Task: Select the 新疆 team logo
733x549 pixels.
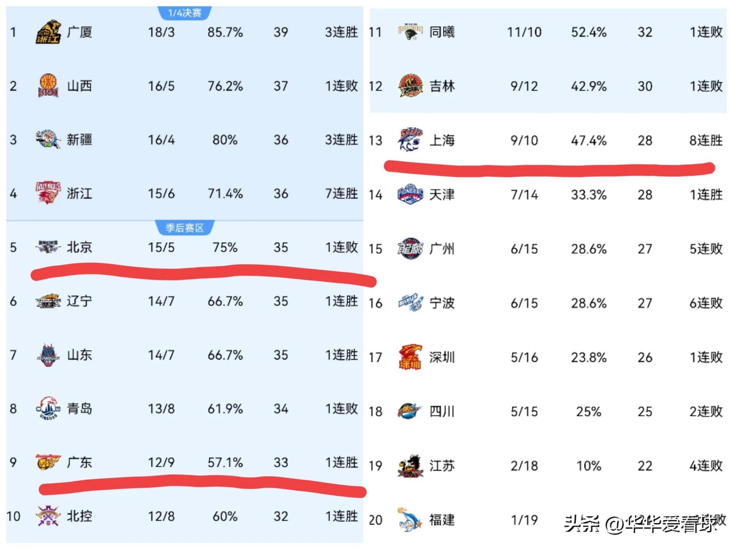Action: point(48,139)
